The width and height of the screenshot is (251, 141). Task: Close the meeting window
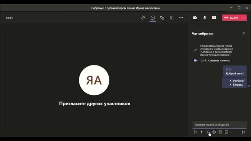tap(247, 8)
